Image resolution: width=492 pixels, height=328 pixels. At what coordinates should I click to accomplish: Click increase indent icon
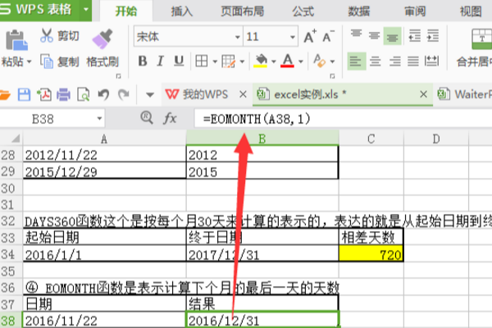433,36
